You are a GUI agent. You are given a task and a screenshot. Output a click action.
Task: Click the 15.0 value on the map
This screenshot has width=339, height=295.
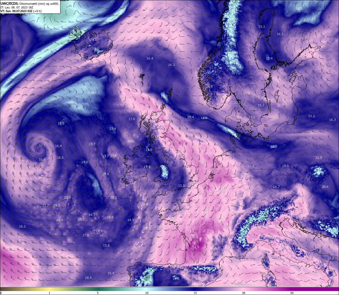click(181, 186)
